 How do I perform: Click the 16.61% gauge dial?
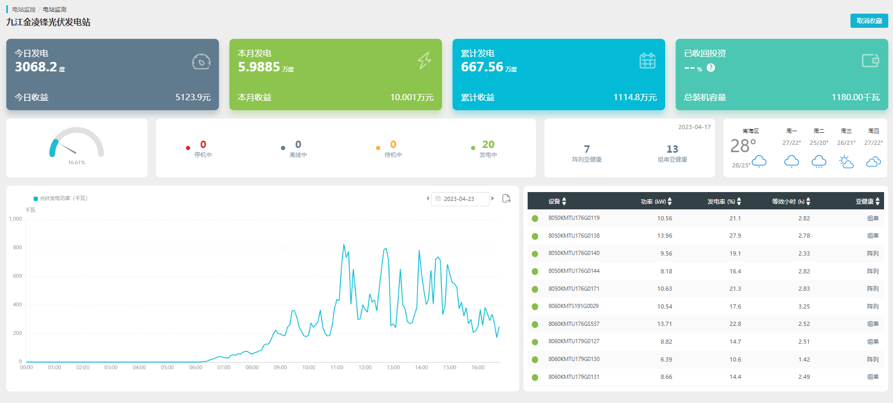point(77,143)
